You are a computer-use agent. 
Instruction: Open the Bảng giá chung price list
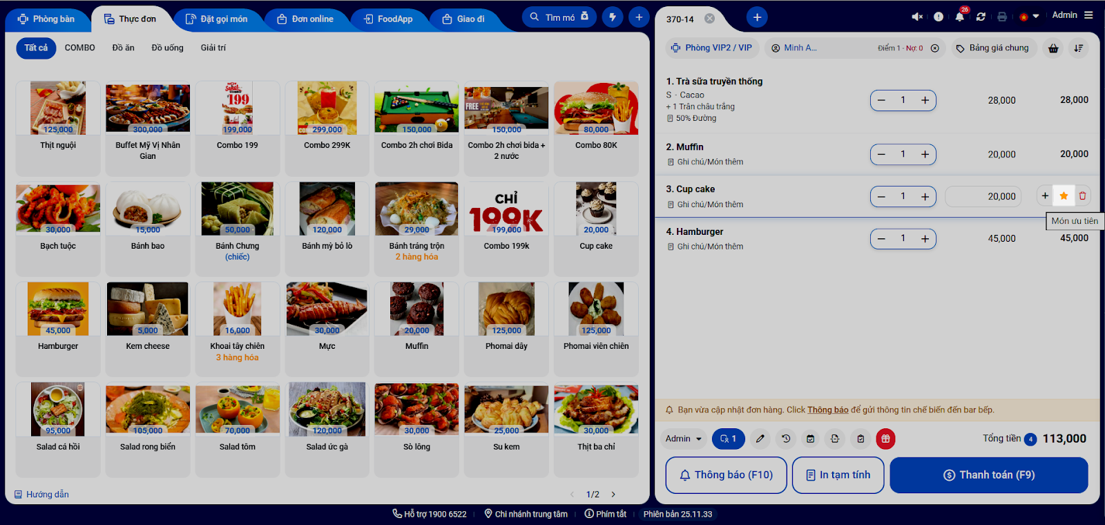click(x=992, y=48)
